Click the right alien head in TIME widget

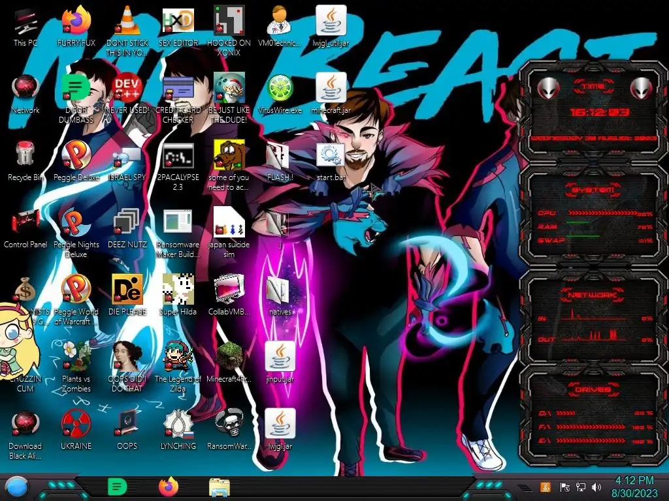point(642,88)
